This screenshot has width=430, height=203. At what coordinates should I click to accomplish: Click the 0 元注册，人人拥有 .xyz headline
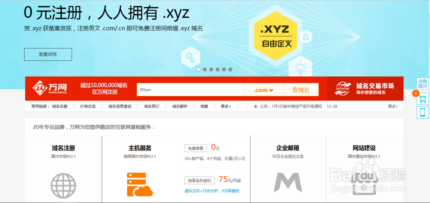107,12
